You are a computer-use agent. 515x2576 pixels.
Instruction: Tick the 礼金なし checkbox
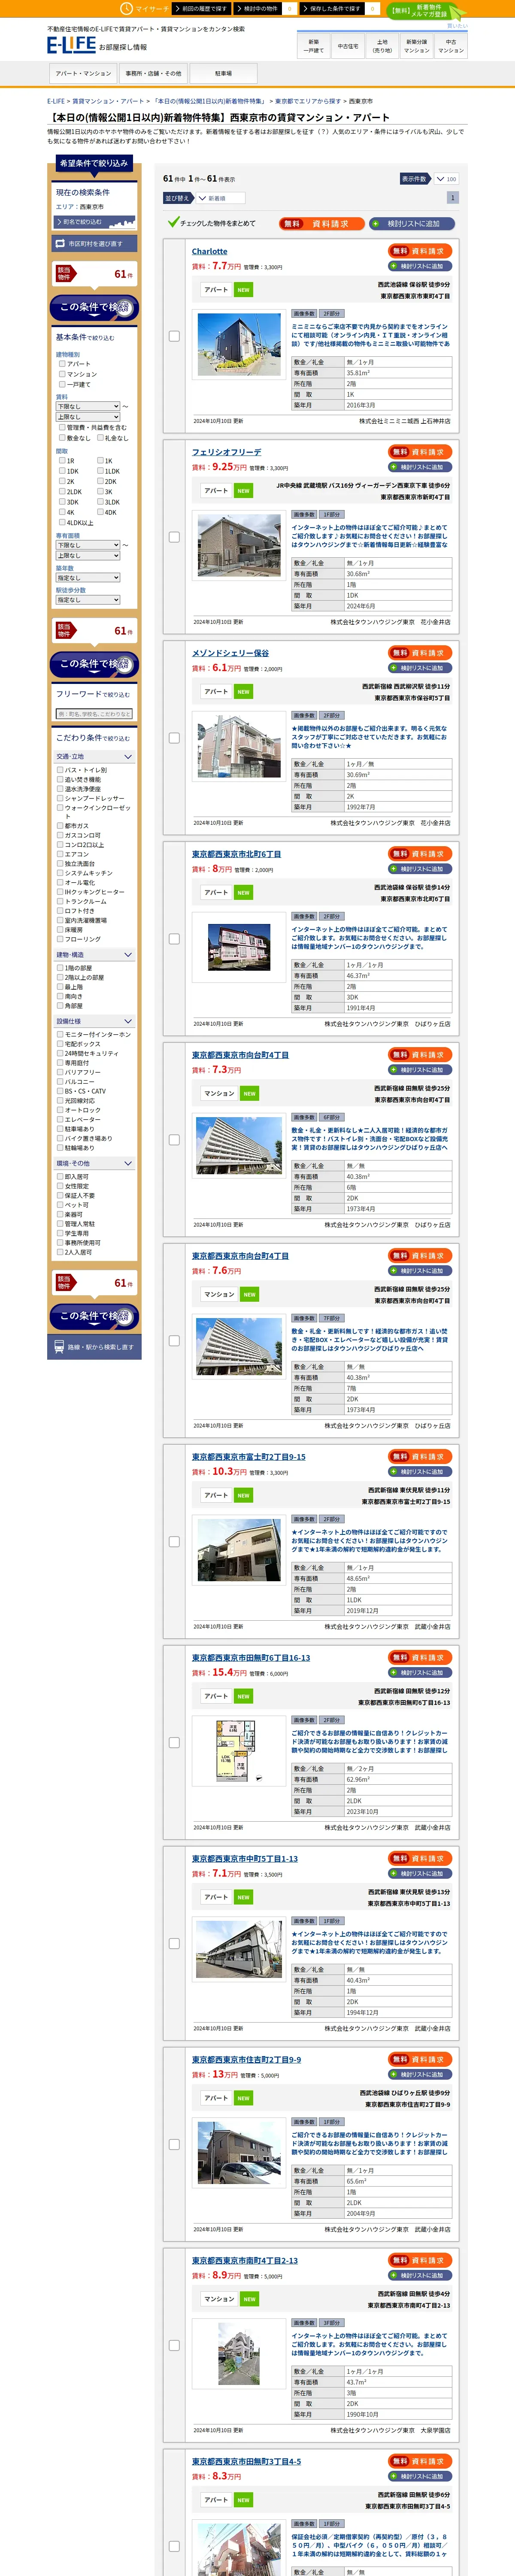tap(100, 438)
